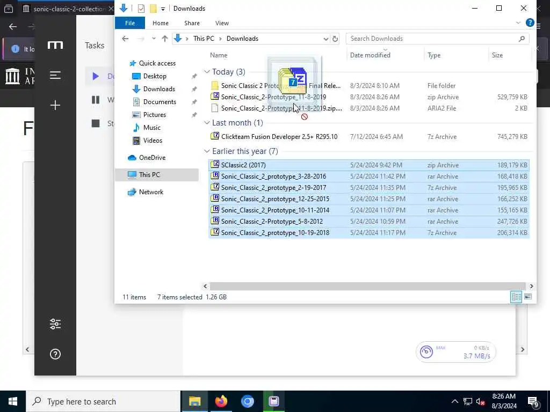Open the Quick Access Toolbar customize dropdown
Image resolution: width=550 pixels, height=412 pixels.
tap(163, 9)
